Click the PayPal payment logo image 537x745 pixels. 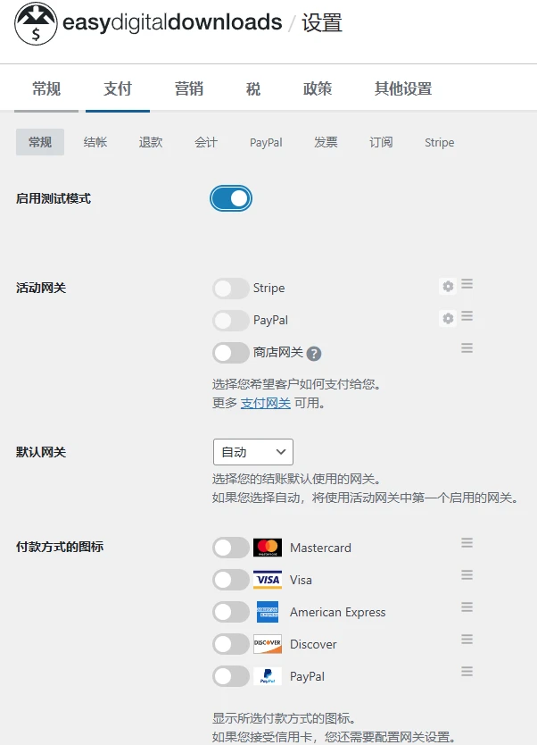[x=268, y=676]
